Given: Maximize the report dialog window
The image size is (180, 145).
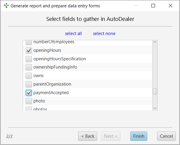Looking at the screenshot, I should click(153, 6).
